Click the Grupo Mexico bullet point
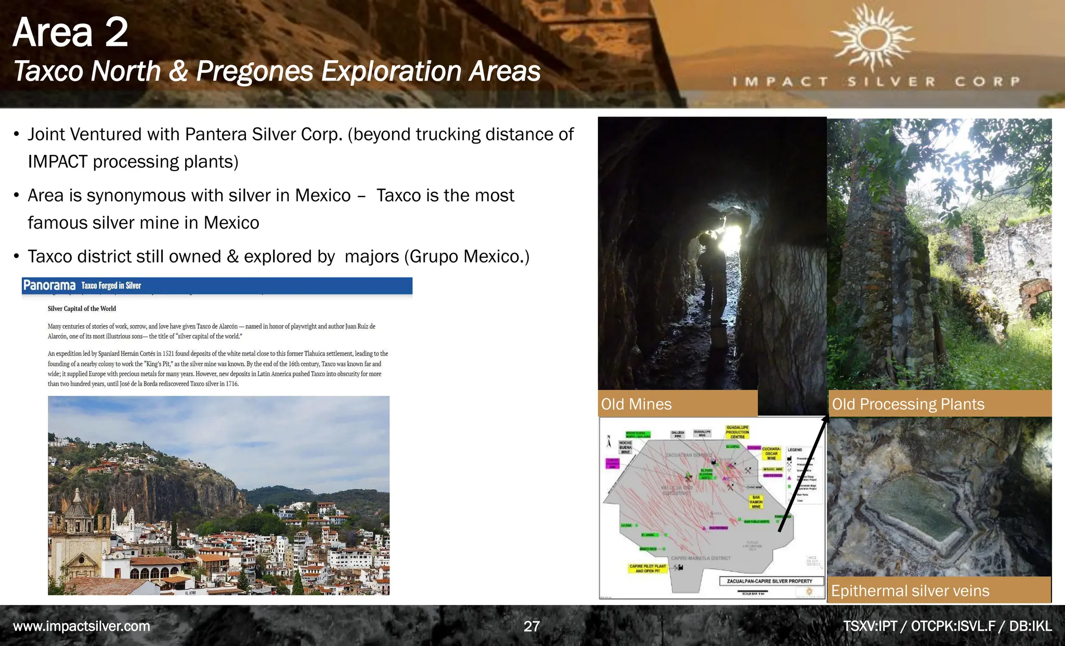This screenshot has height=646, width=1065. pos(278,256)
